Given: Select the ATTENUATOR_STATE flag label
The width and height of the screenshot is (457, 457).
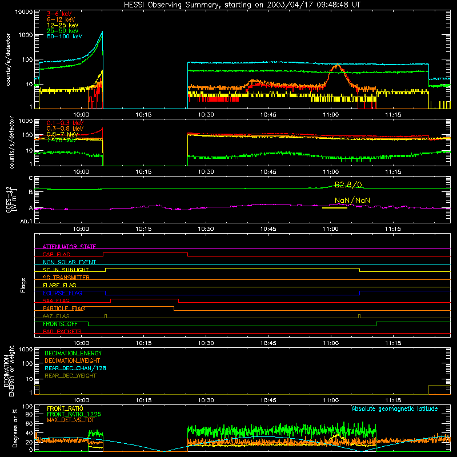Looking at the screenshot, I should pos(69,247).
